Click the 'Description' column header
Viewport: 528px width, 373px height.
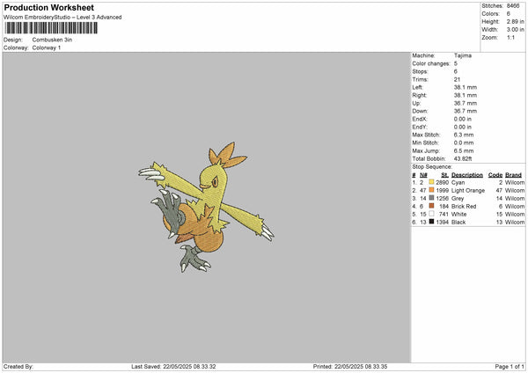(467, 175)
